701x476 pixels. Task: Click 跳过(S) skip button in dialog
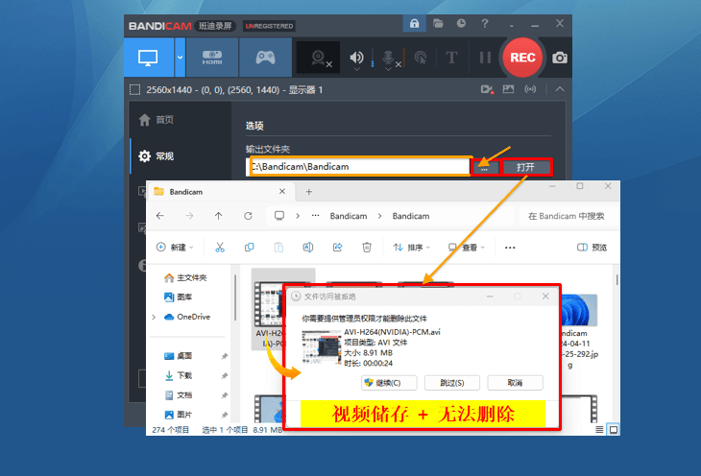click(452, 383)
